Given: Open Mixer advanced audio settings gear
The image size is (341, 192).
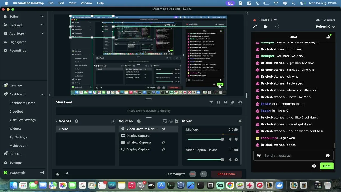Looking at the screenshot, I should click(x=240, y=121).
